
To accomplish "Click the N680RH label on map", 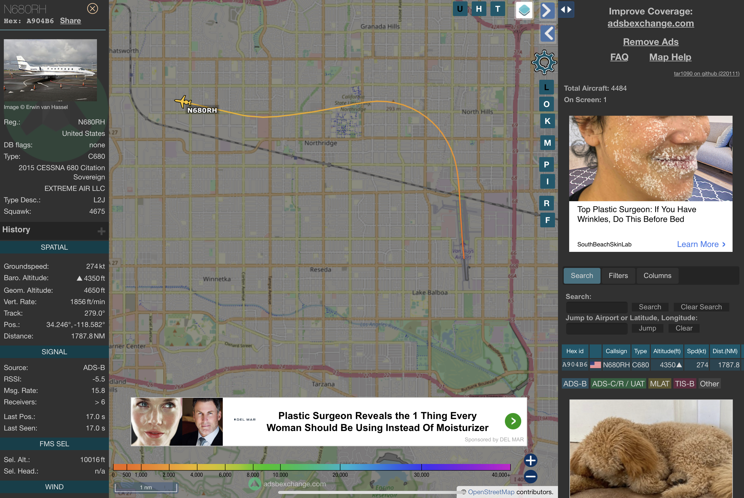I will click(202, 111).
